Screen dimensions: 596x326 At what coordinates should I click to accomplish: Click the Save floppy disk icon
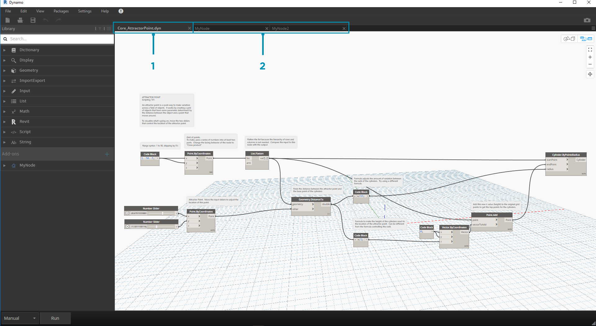(x=33, y=20)
